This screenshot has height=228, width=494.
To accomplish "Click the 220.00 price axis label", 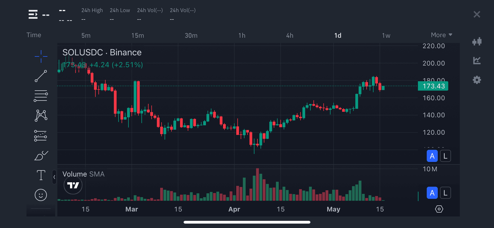I will [x=434, y=46].
